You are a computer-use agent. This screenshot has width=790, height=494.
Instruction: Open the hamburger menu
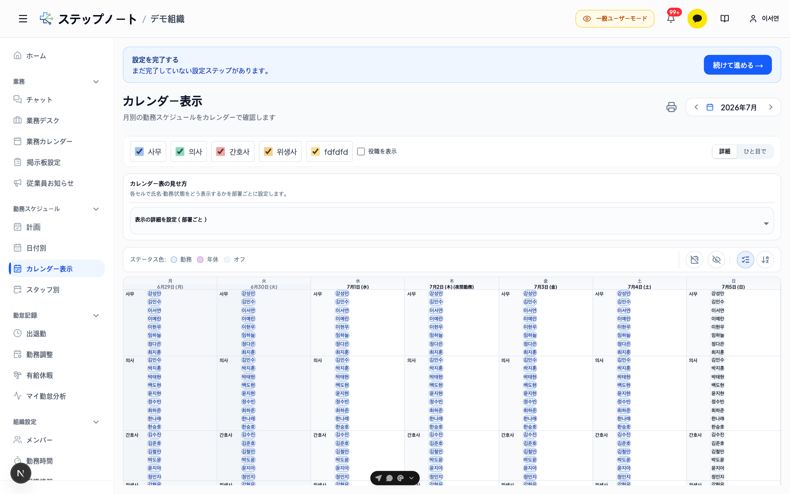(23, 19)
